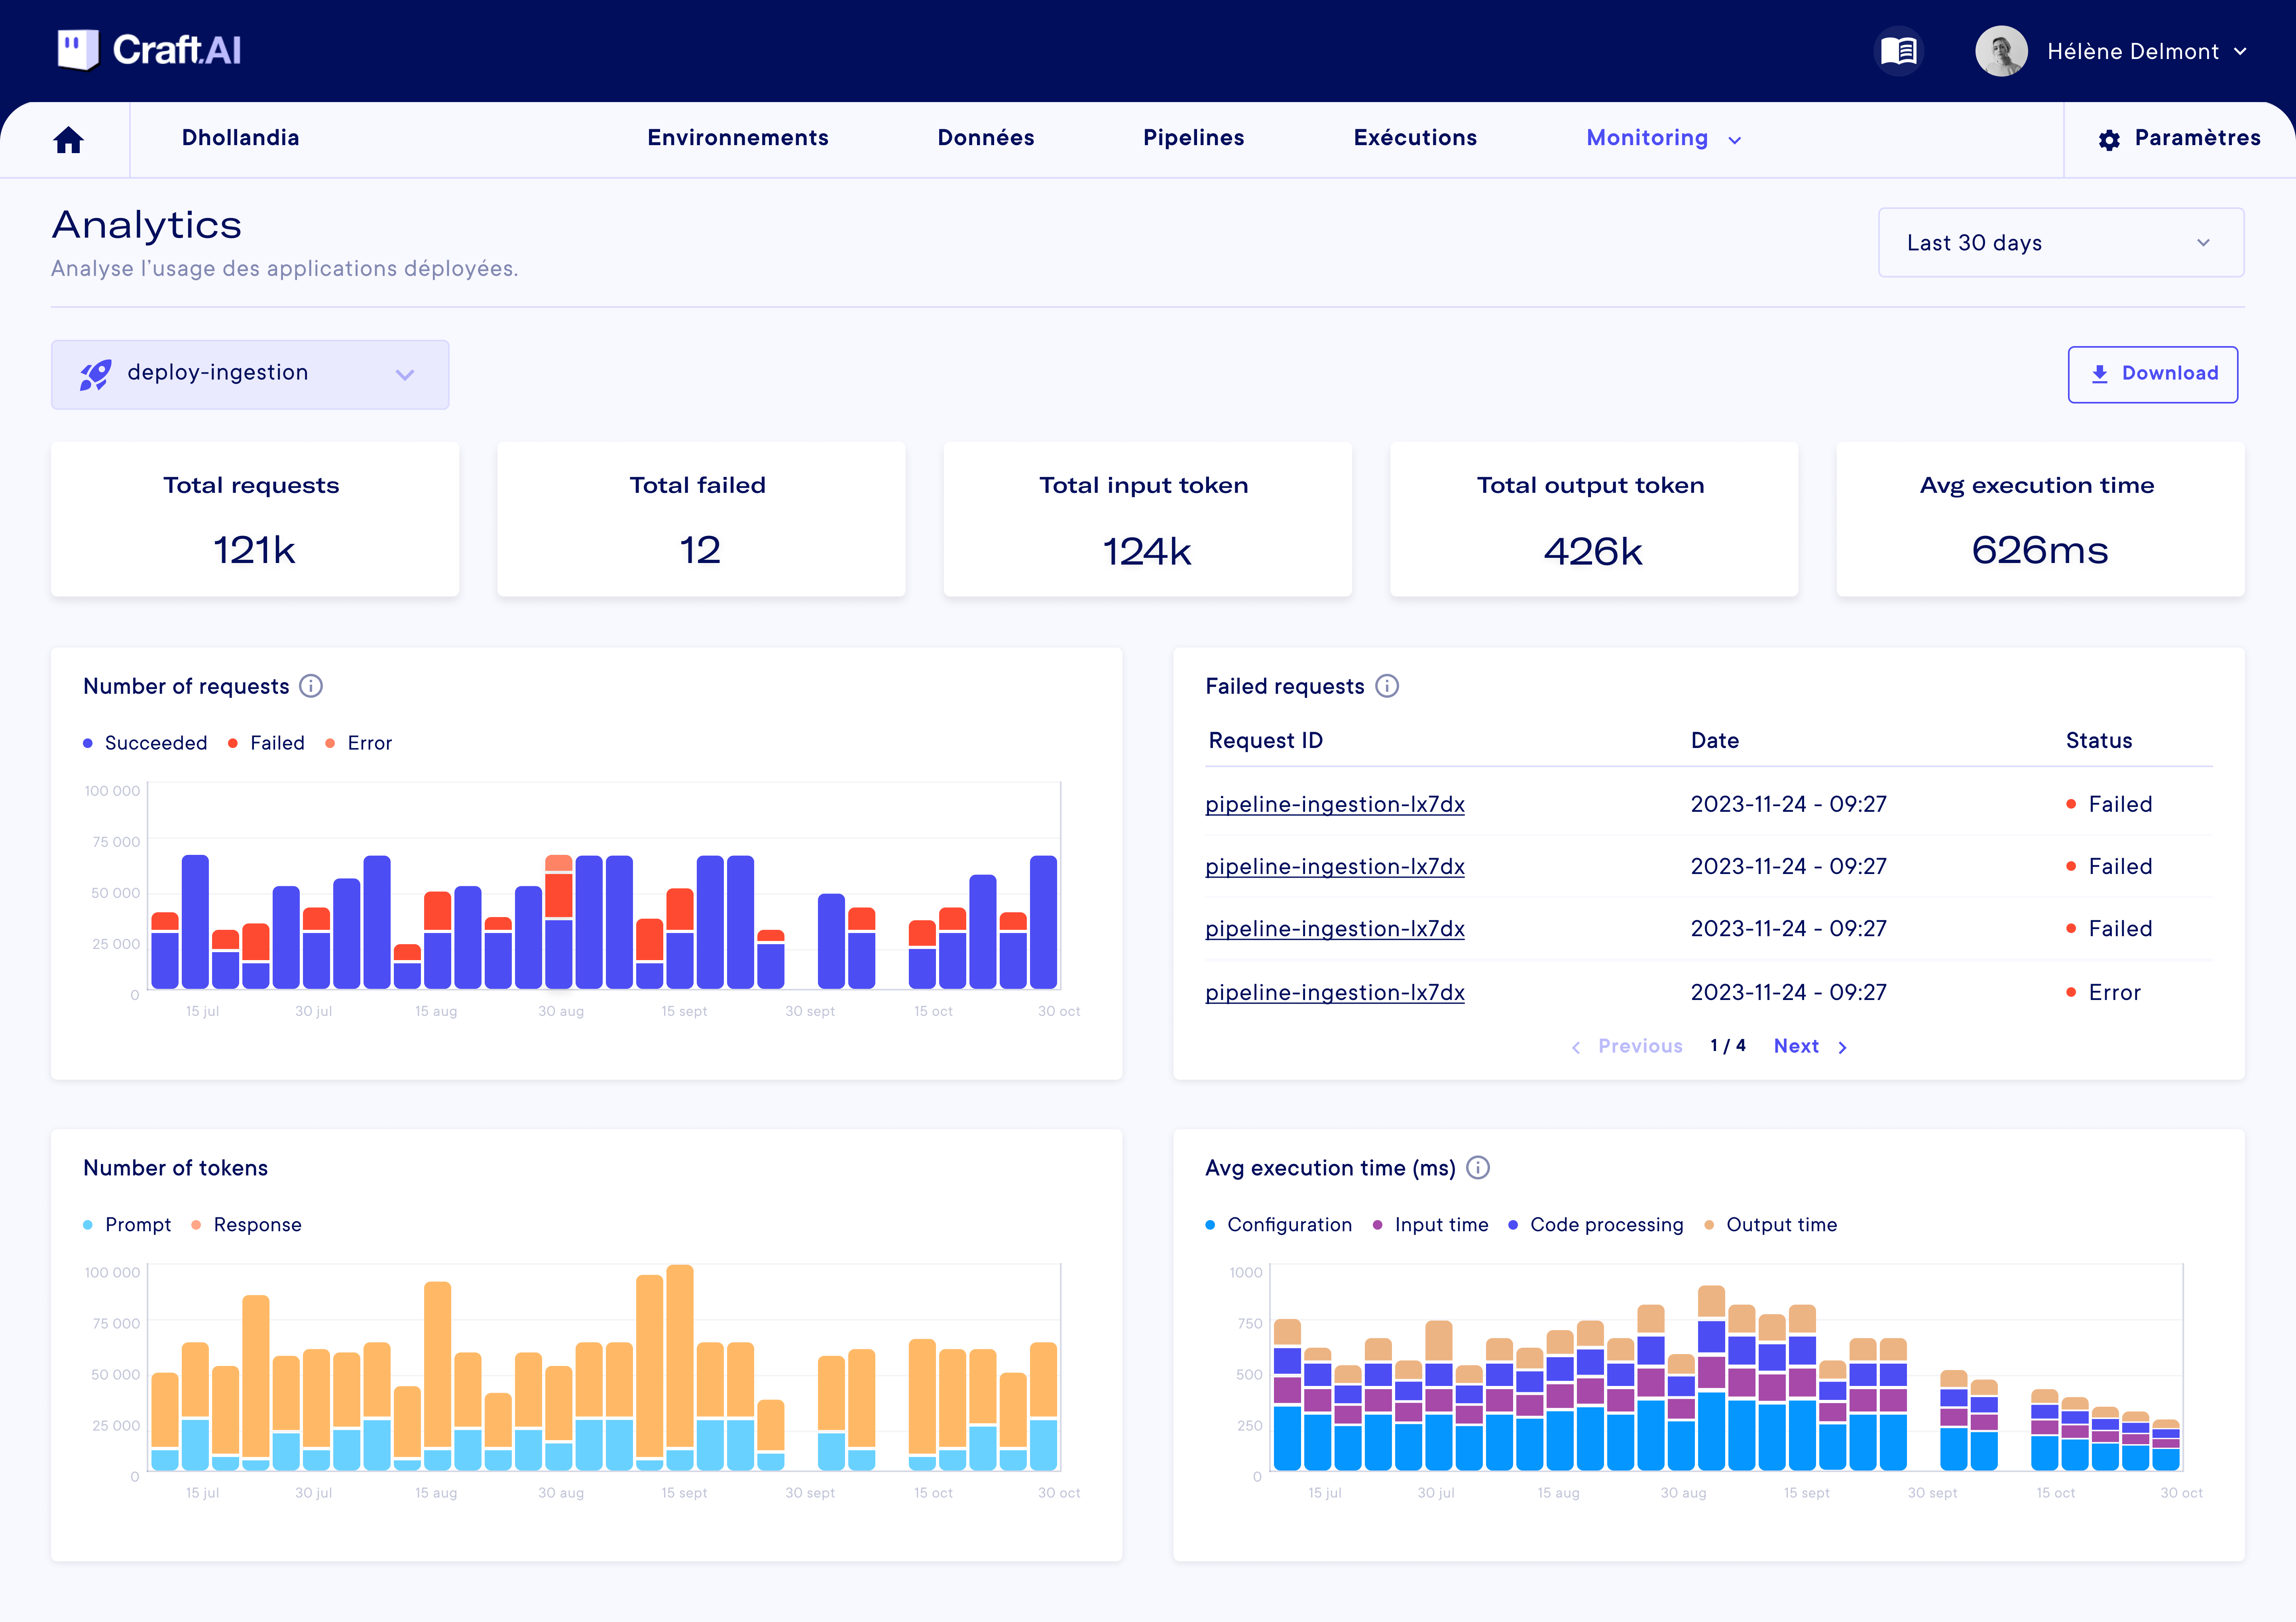
Task: Go to the home icon
Action: 68,139
